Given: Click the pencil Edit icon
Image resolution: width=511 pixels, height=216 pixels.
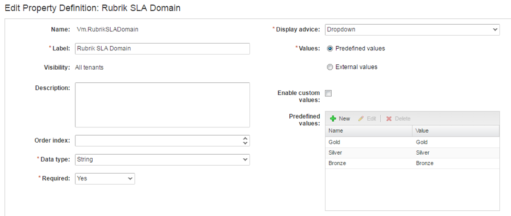Looking at the screenshot, I should point(361,118).
